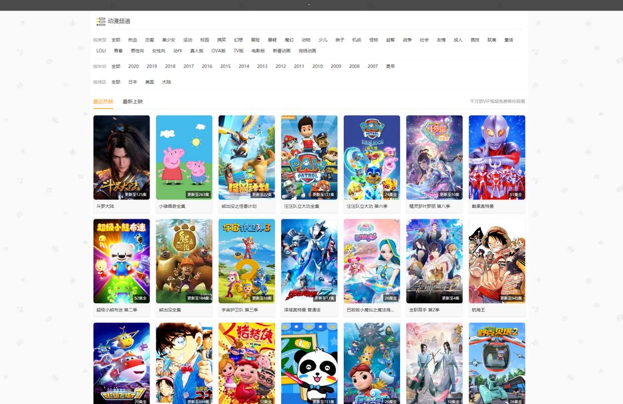Filter anime by year 2017
Screen dimensions: 623x404
pyautogui.click(x=189, y=66)
